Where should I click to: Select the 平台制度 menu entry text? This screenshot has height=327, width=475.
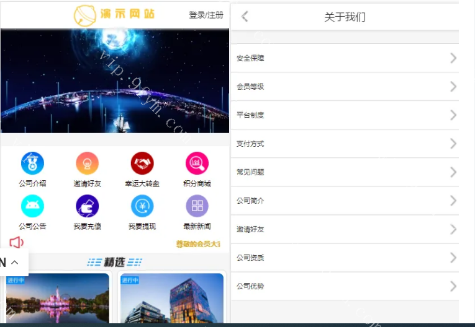250,115
